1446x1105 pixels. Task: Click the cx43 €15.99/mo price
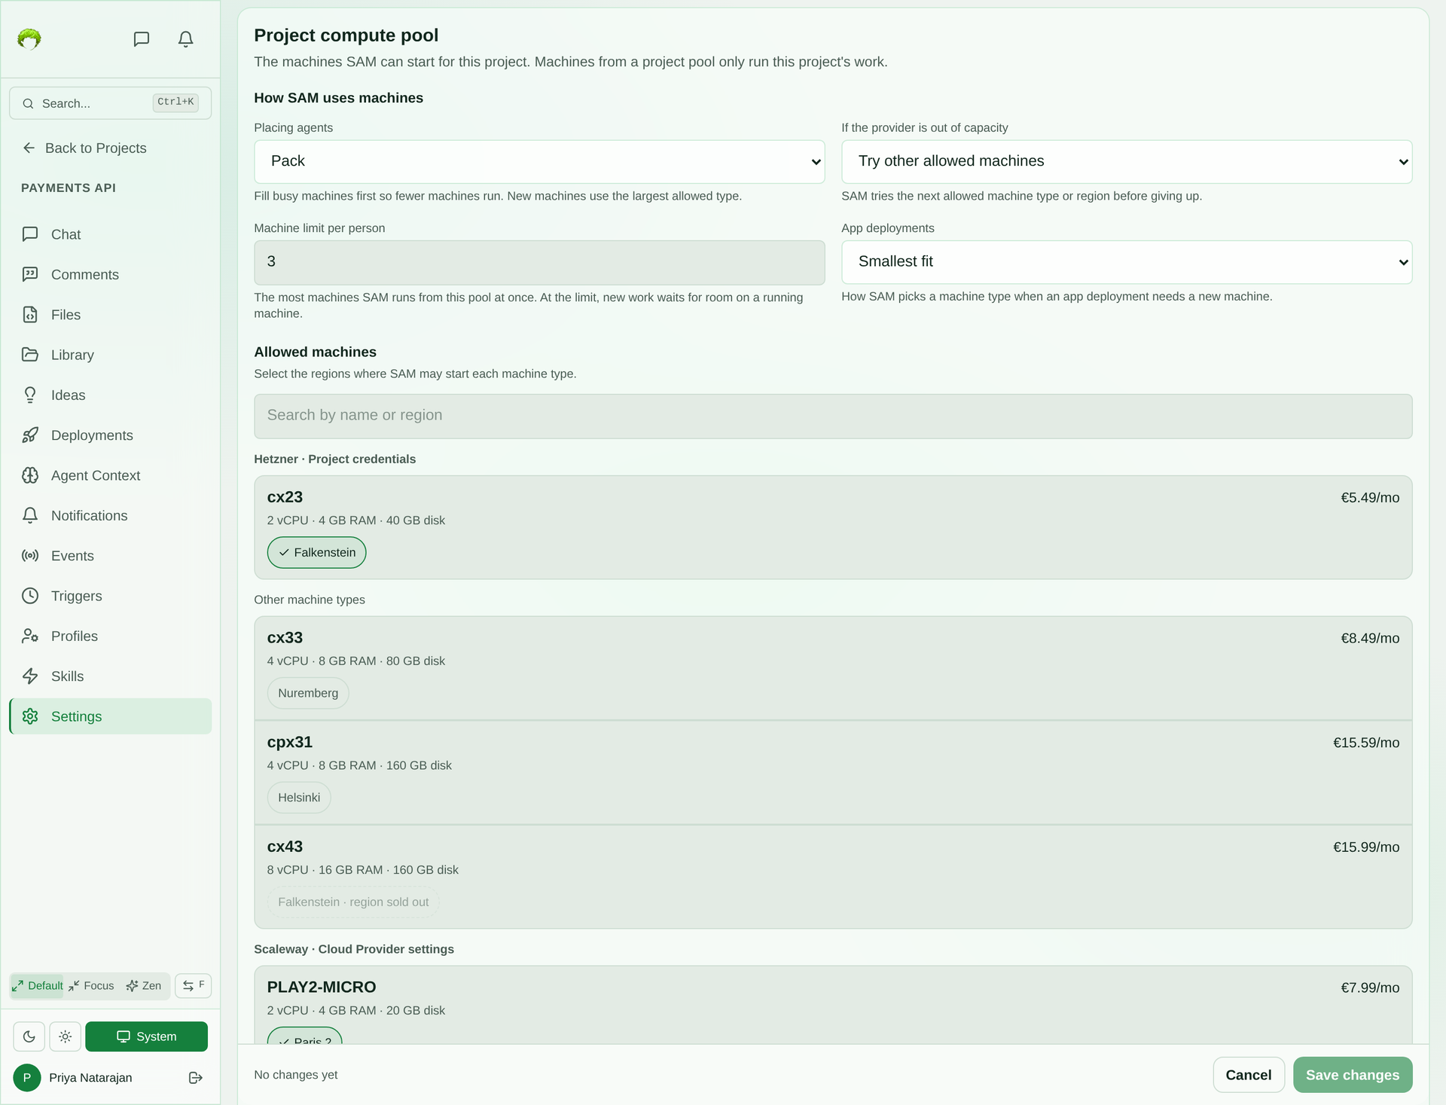click(x=1366, y=847)
